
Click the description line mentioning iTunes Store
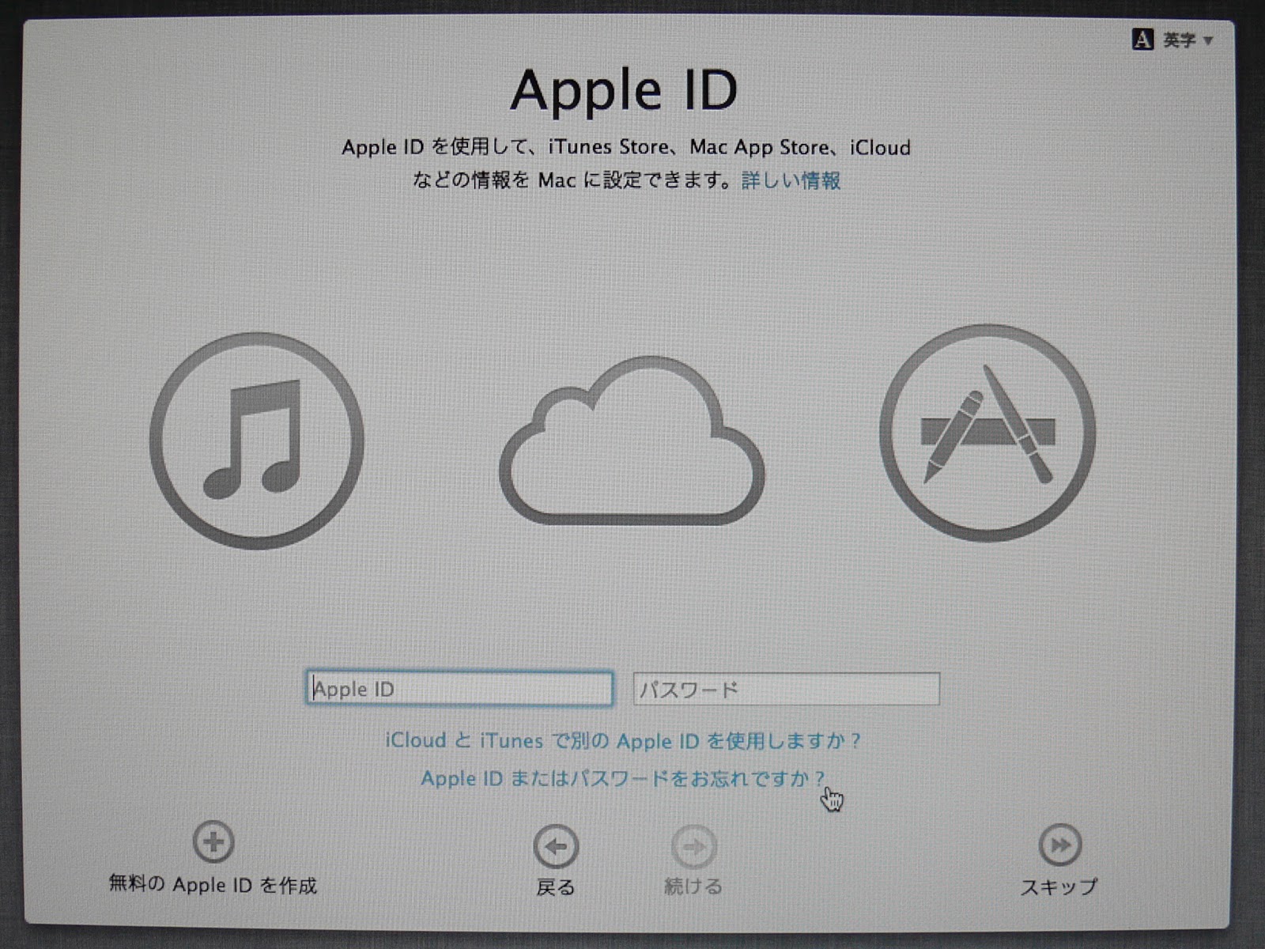[626, 147]
